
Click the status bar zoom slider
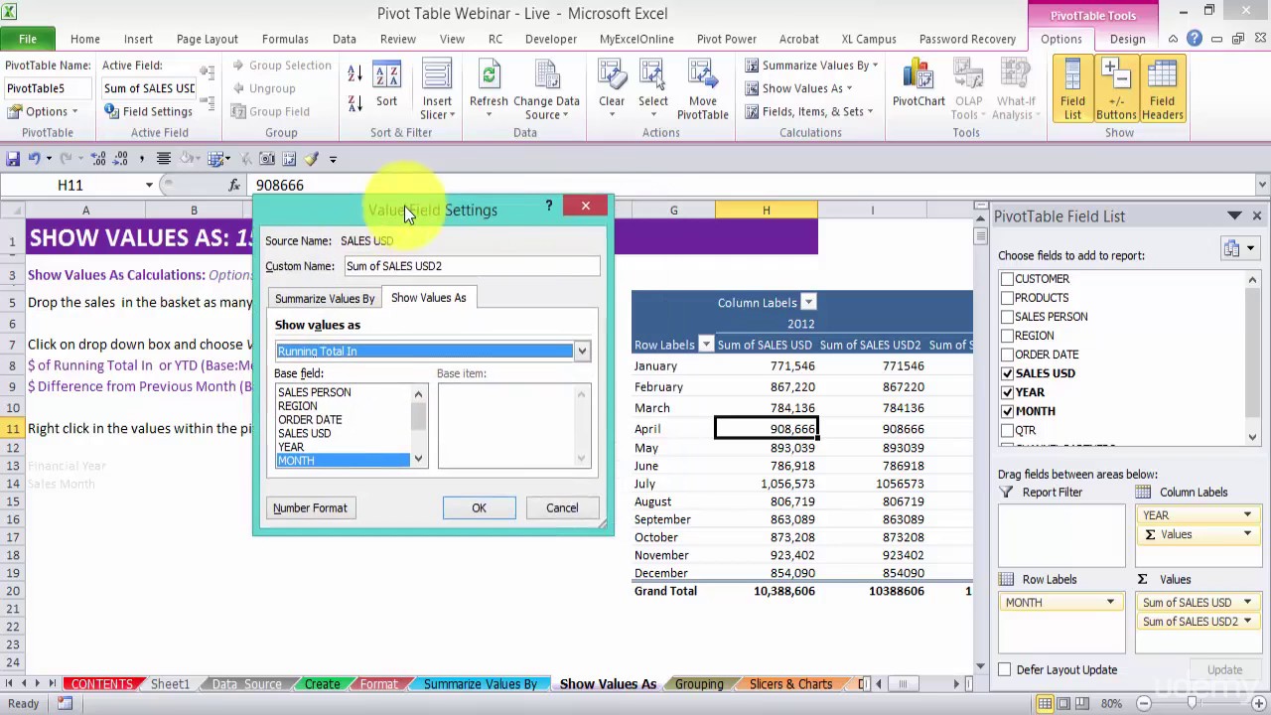1192,703
